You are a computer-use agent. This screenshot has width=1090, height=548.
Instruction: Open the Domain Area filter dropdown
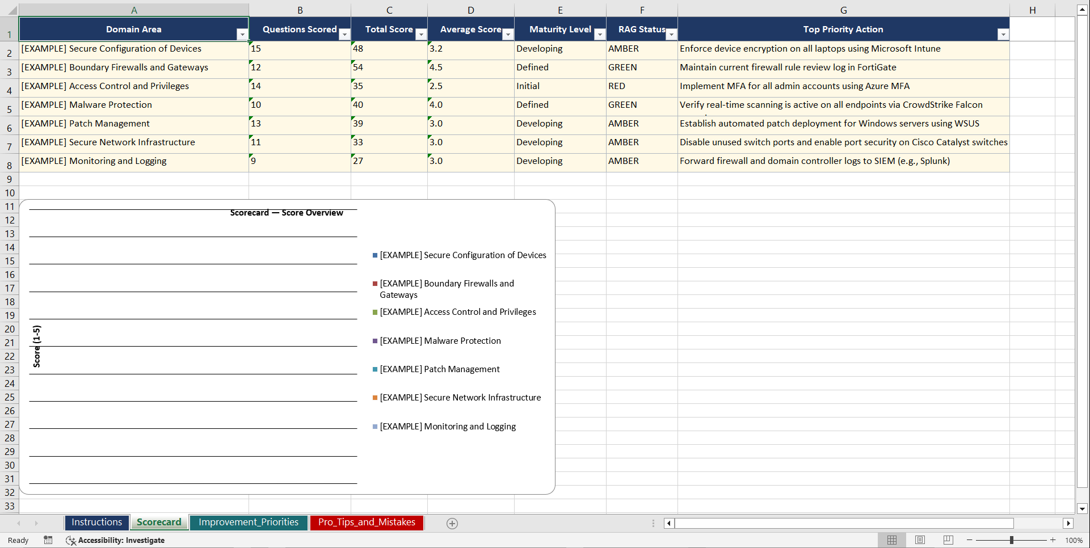[x=243, y=34]
